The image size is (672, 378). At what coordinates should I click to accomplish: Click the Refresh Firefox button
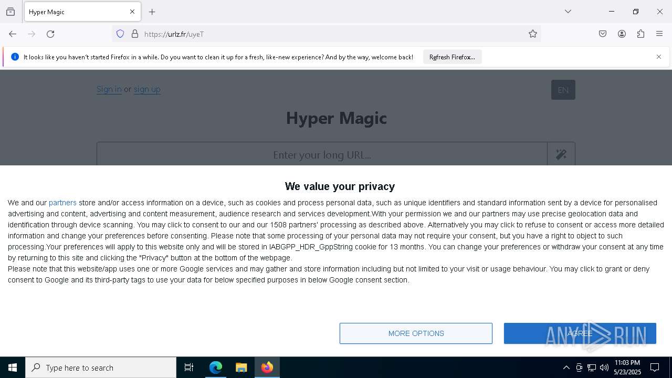pyautogui.click(x=452, y=57)
